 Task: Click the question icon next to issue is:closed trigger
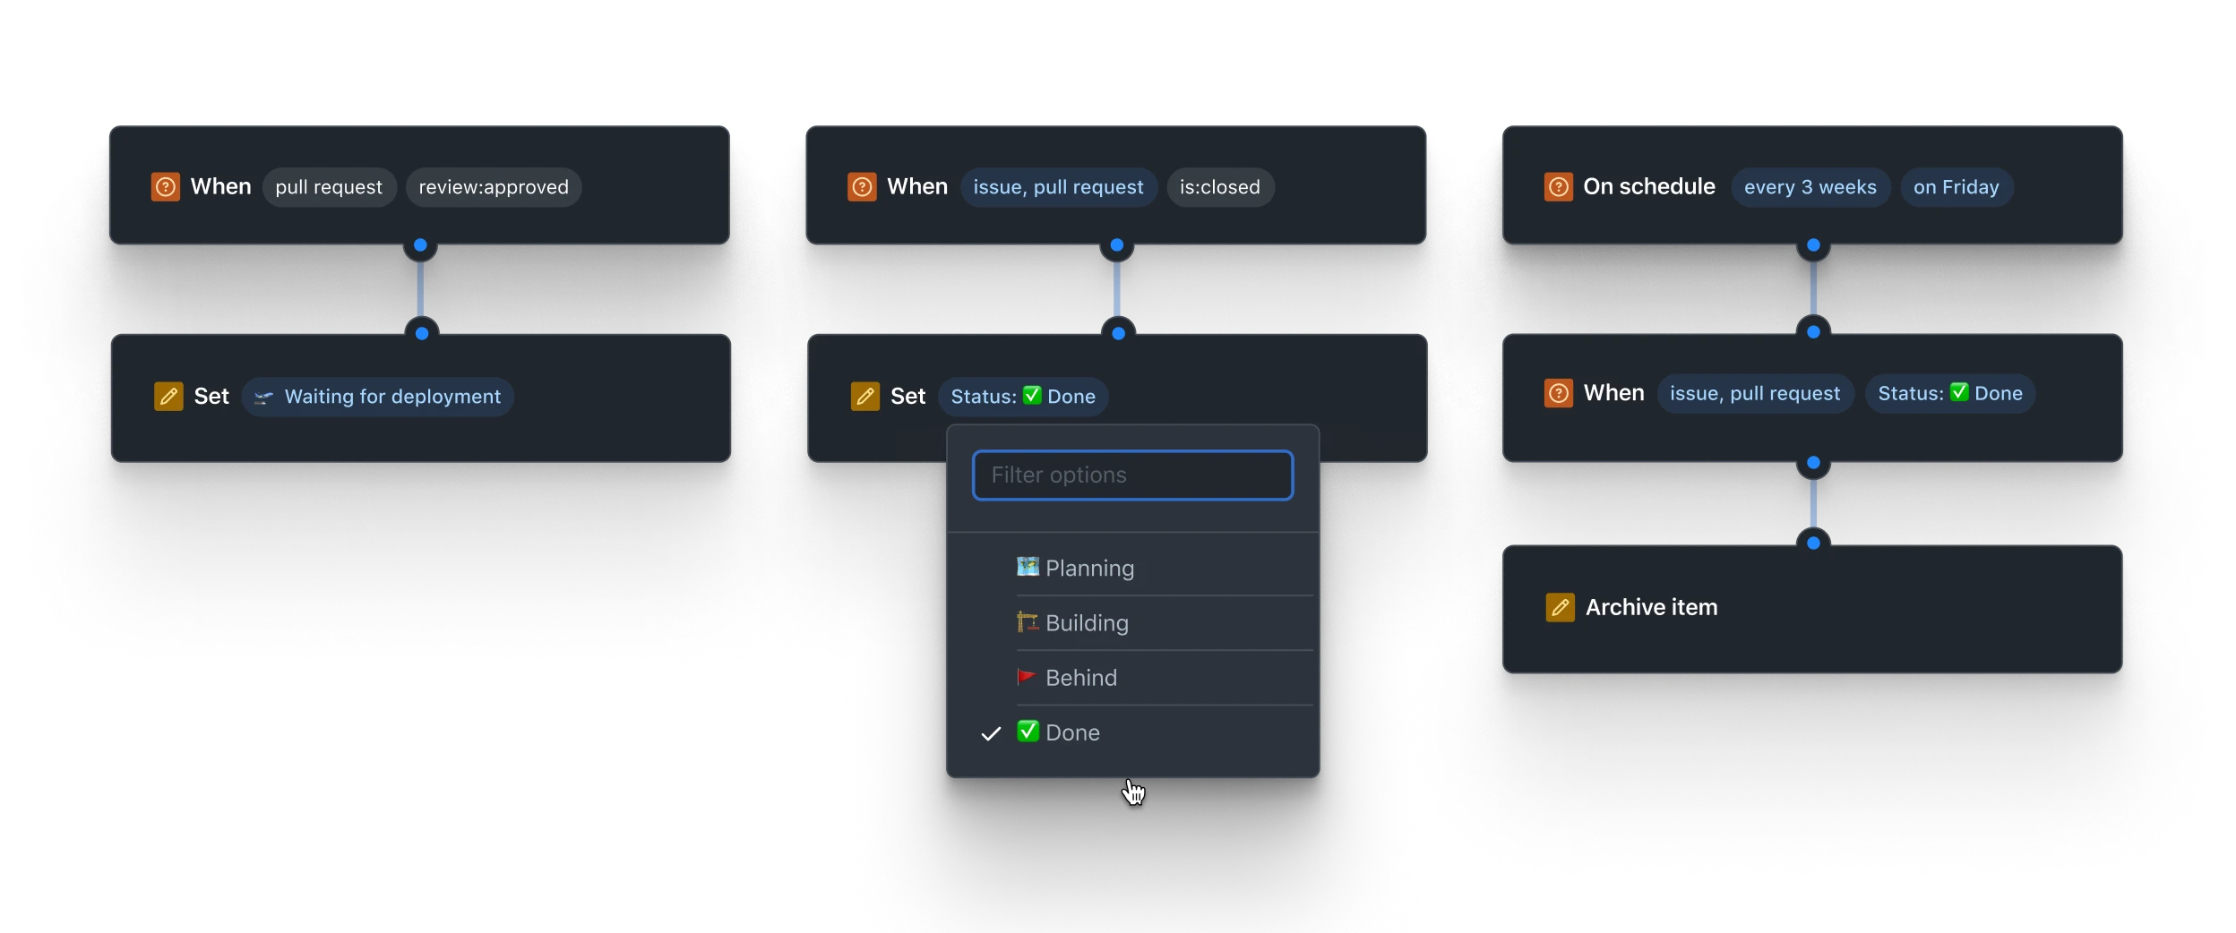[861, 186]
